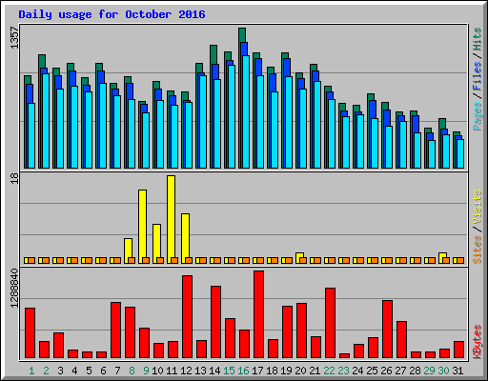Click day label 4 on the x-axis
Screen dimensions: 488x381
[x=74, y=371]
